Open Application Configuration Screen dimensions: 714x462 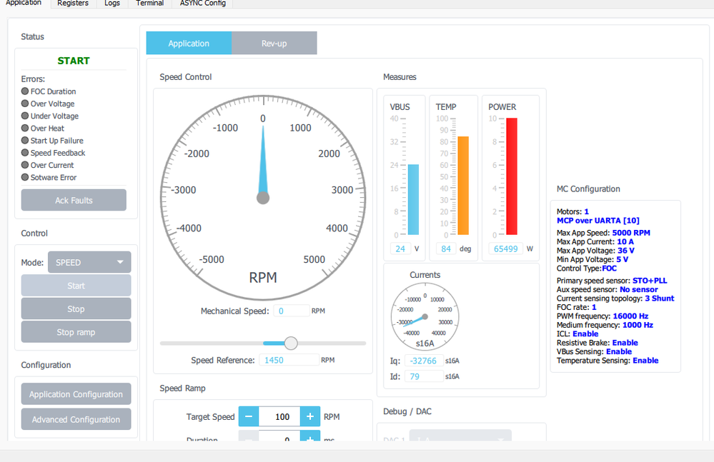tap(76, 394)
